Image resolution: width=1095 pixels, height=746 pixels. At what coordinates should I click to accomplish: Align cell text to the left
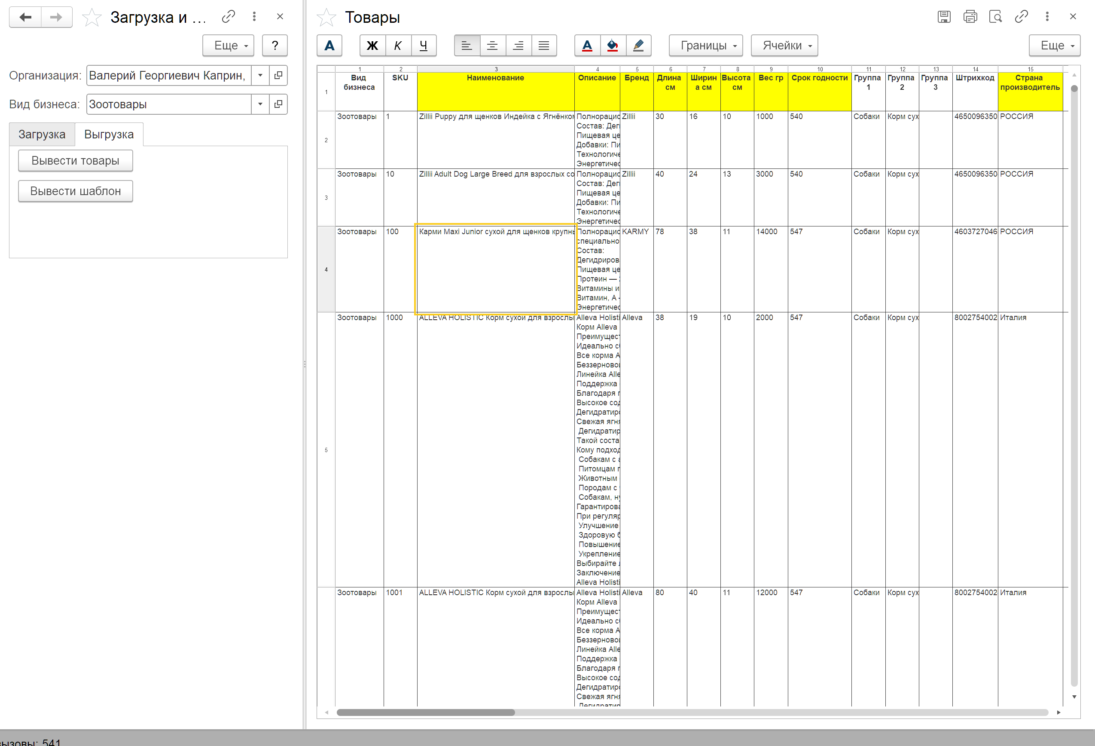[467, 45]
